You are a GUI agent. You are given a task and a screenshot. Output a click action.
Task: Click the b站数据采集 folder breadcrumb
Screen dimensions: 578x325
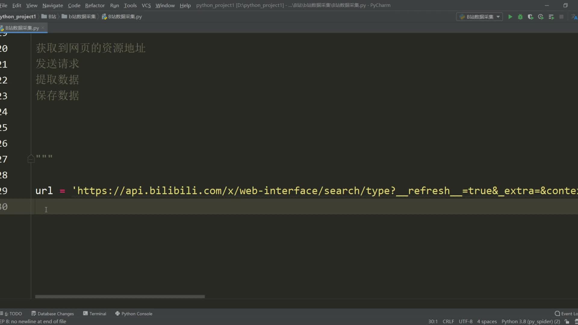click(x=79, y=17)
